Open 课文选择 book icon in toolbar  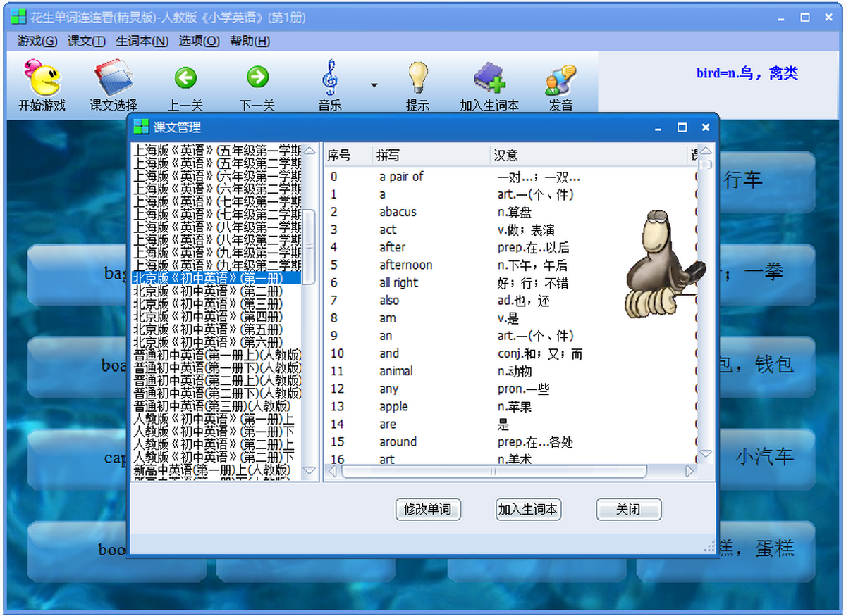(113, 77)
